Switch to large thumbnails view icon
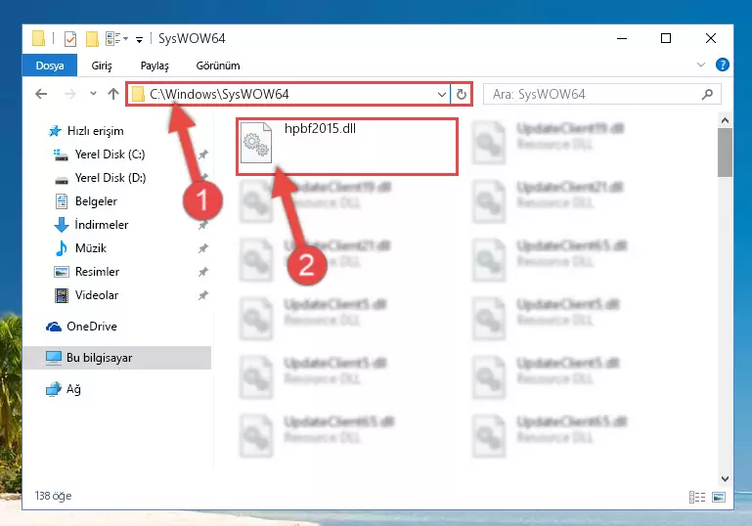Screen dimensions: 752x526 tap(719, 498)
